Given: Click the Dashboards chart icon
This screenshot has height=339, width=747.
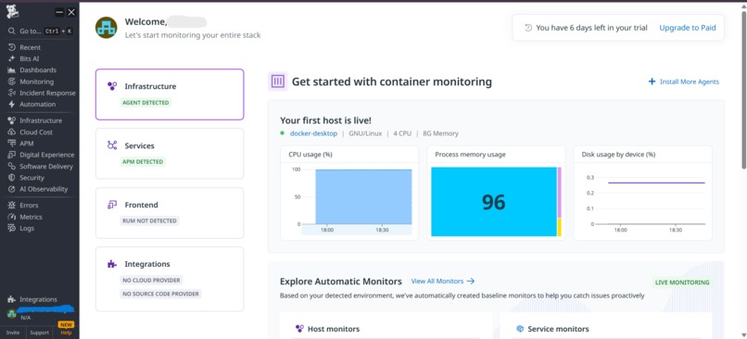Looking at the screenshot, I should [x=12, y=70].
